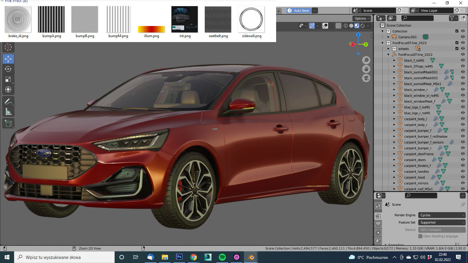Viewport: 468px width, 263px height.
Task: Select the Measure tool
Action: (8, 112)
